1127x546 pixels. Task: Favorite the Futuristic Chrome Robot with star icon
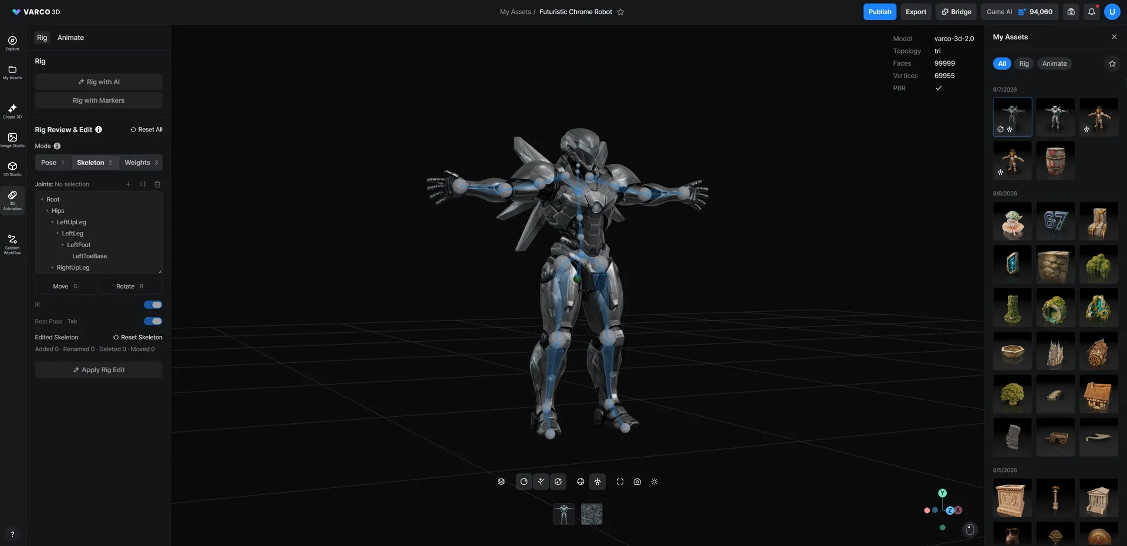[x=620, y=12]
